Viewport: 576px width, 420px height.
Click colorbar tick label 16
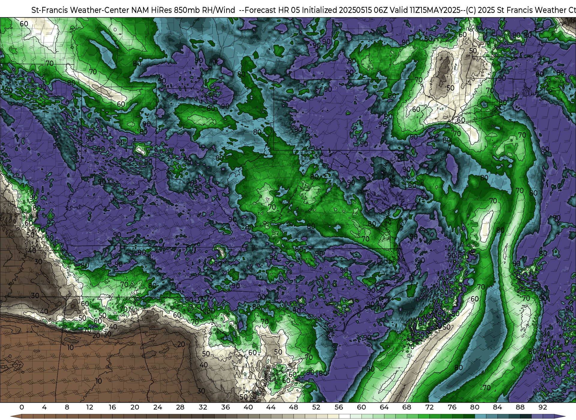(112, 407)
